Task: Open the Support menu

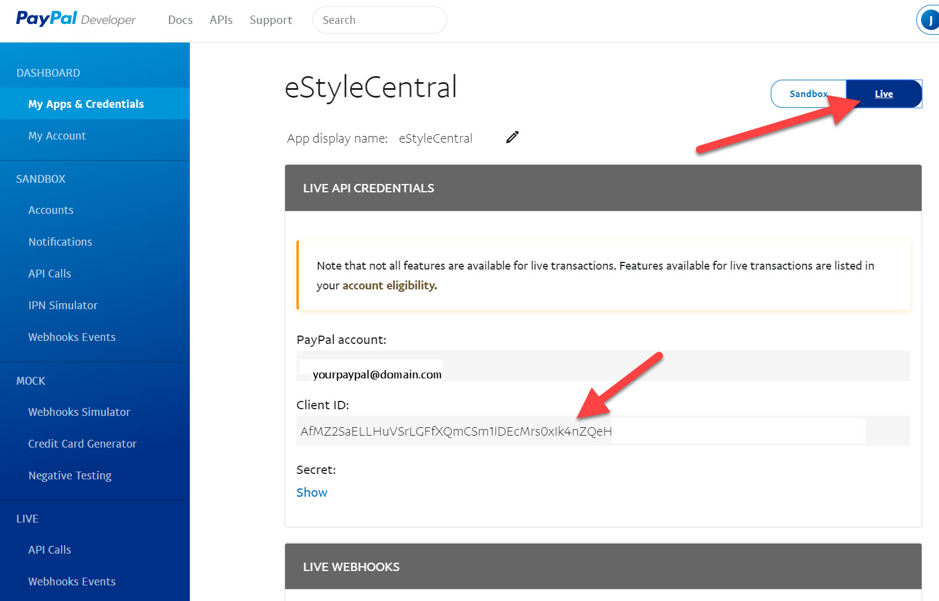Action: 271,20
